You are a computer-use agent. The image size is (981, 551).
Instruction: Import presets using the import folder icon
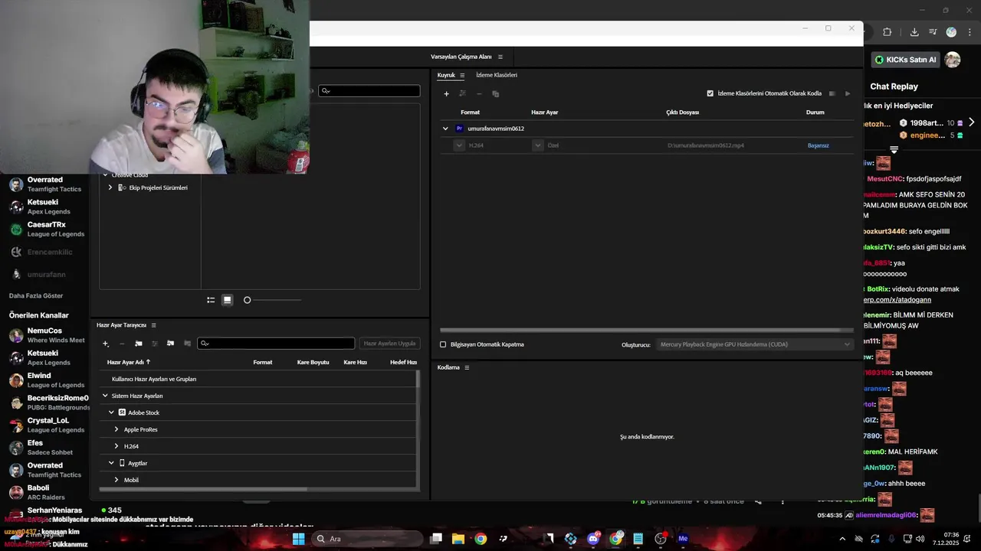pyautogui.click(x=170, y=344)
